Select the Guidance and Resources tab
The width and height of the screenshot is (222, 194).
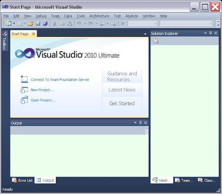122,77
